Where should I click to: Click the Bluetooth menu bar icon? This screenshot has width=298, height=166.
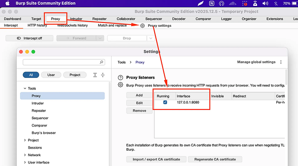coord(276,3)
